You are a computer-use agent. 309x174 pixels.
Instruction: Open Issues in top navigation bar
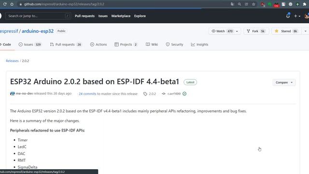point(103,16)
